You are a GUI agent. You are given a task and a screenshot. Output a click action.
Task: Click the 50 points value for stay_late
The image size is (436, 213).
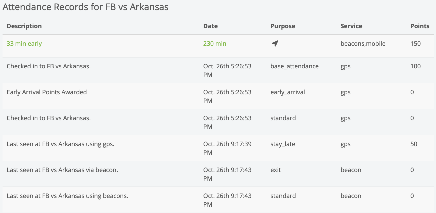[414, 144]
